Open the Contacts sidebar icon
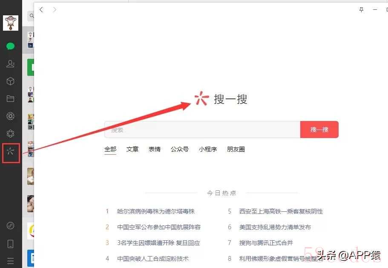The width and height of the screenshot is (388, 268). (10, 64)
